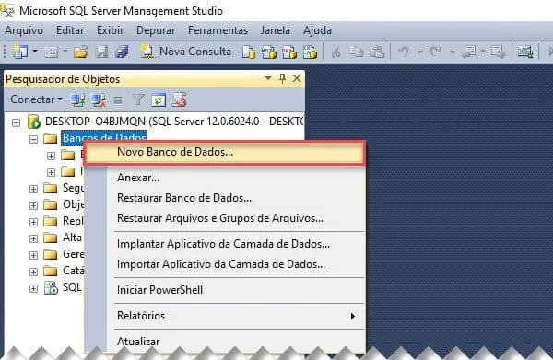
Task: Open the Ferramentas menu
Action: tap(218, 30)
